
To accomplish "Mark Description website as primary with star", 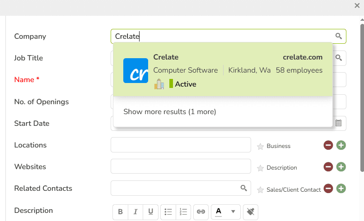I will 261,168.
